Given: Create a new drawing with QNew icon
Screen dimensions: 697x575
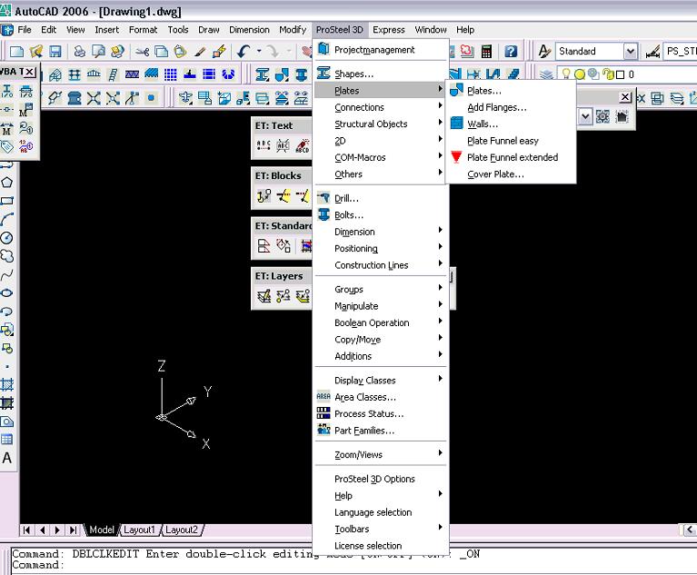Looking at the screenshot, I should 16,52.
